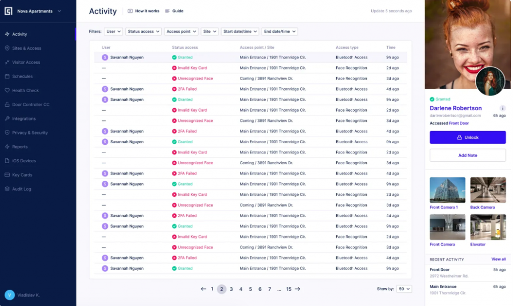The height and width of the screenshot is (306, 513).
Task: Select the Visitor Access icon in sidebar
Action: coord(7,62)
